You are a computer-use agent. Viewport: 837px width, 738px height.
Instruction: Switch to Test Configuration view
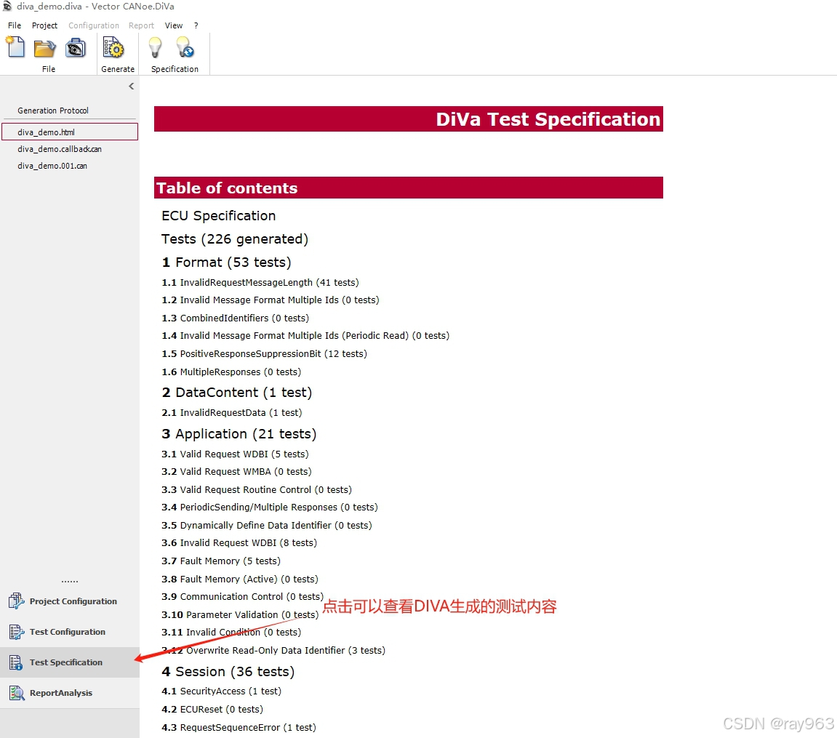pyautogui.click(x=69, y=632)
